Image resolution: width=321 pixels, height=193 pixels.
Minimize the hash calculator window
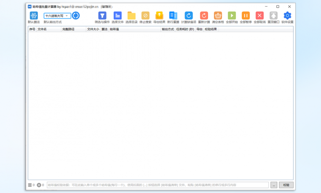pos(266,7)
